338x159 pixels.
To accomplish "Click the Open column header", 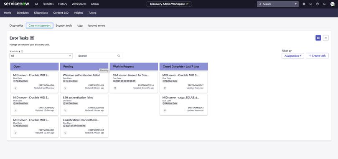I will [x=35, y=67].
